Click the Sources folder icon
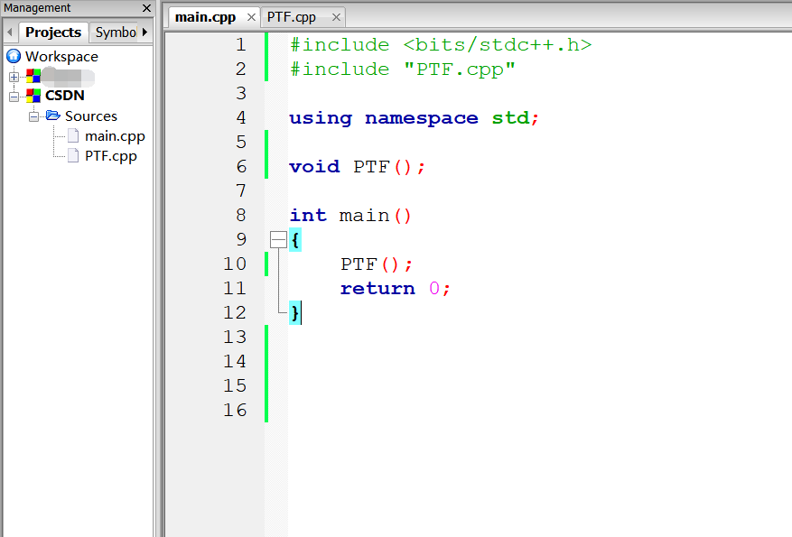The width and height of the screenshot is (792, 537). [x=53, y=116]
